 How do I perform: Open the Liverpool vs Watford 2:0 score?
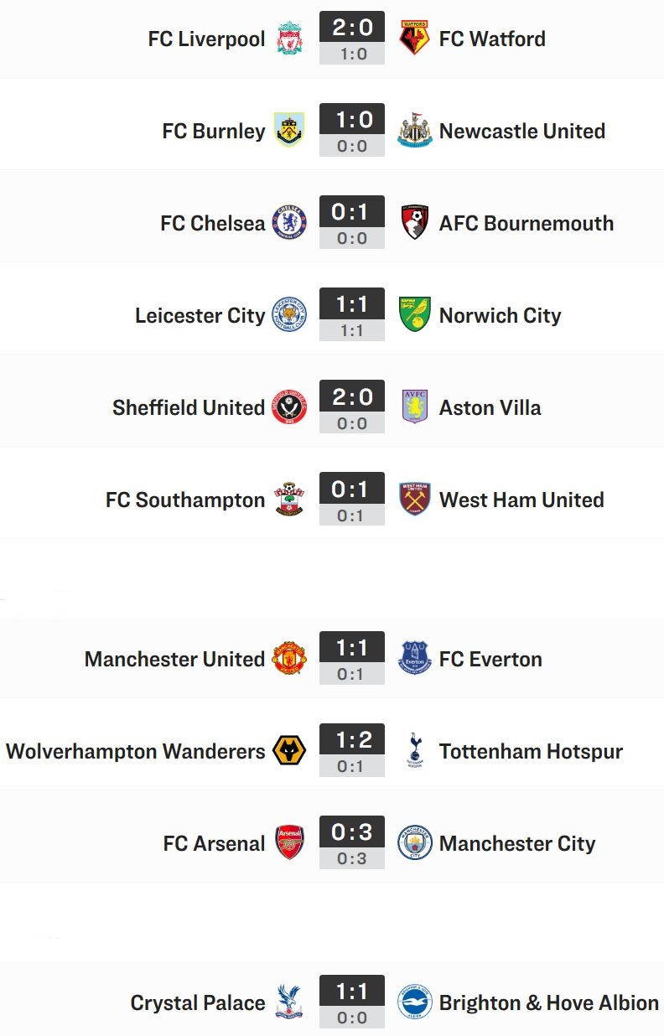352,28
